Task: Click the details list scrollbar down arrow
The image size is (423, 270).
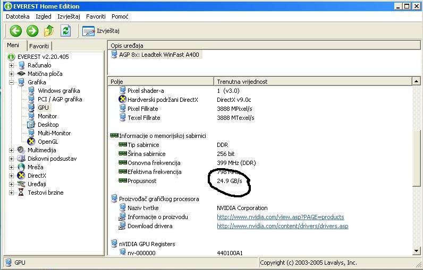Action: pyautogui.click(x=417, y=251)
